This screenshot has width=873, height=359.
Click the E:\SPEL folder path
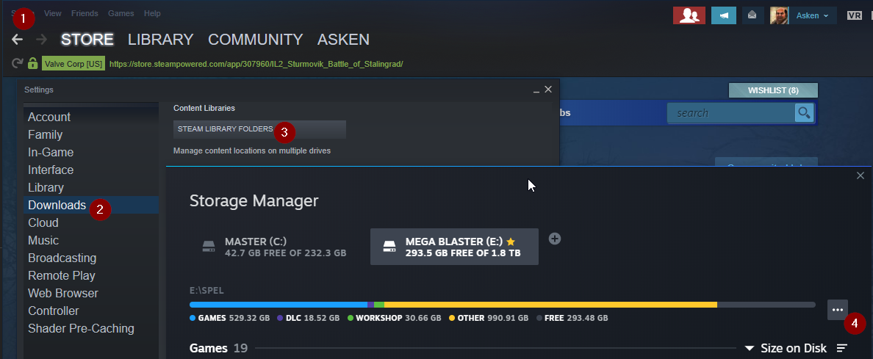206,291
